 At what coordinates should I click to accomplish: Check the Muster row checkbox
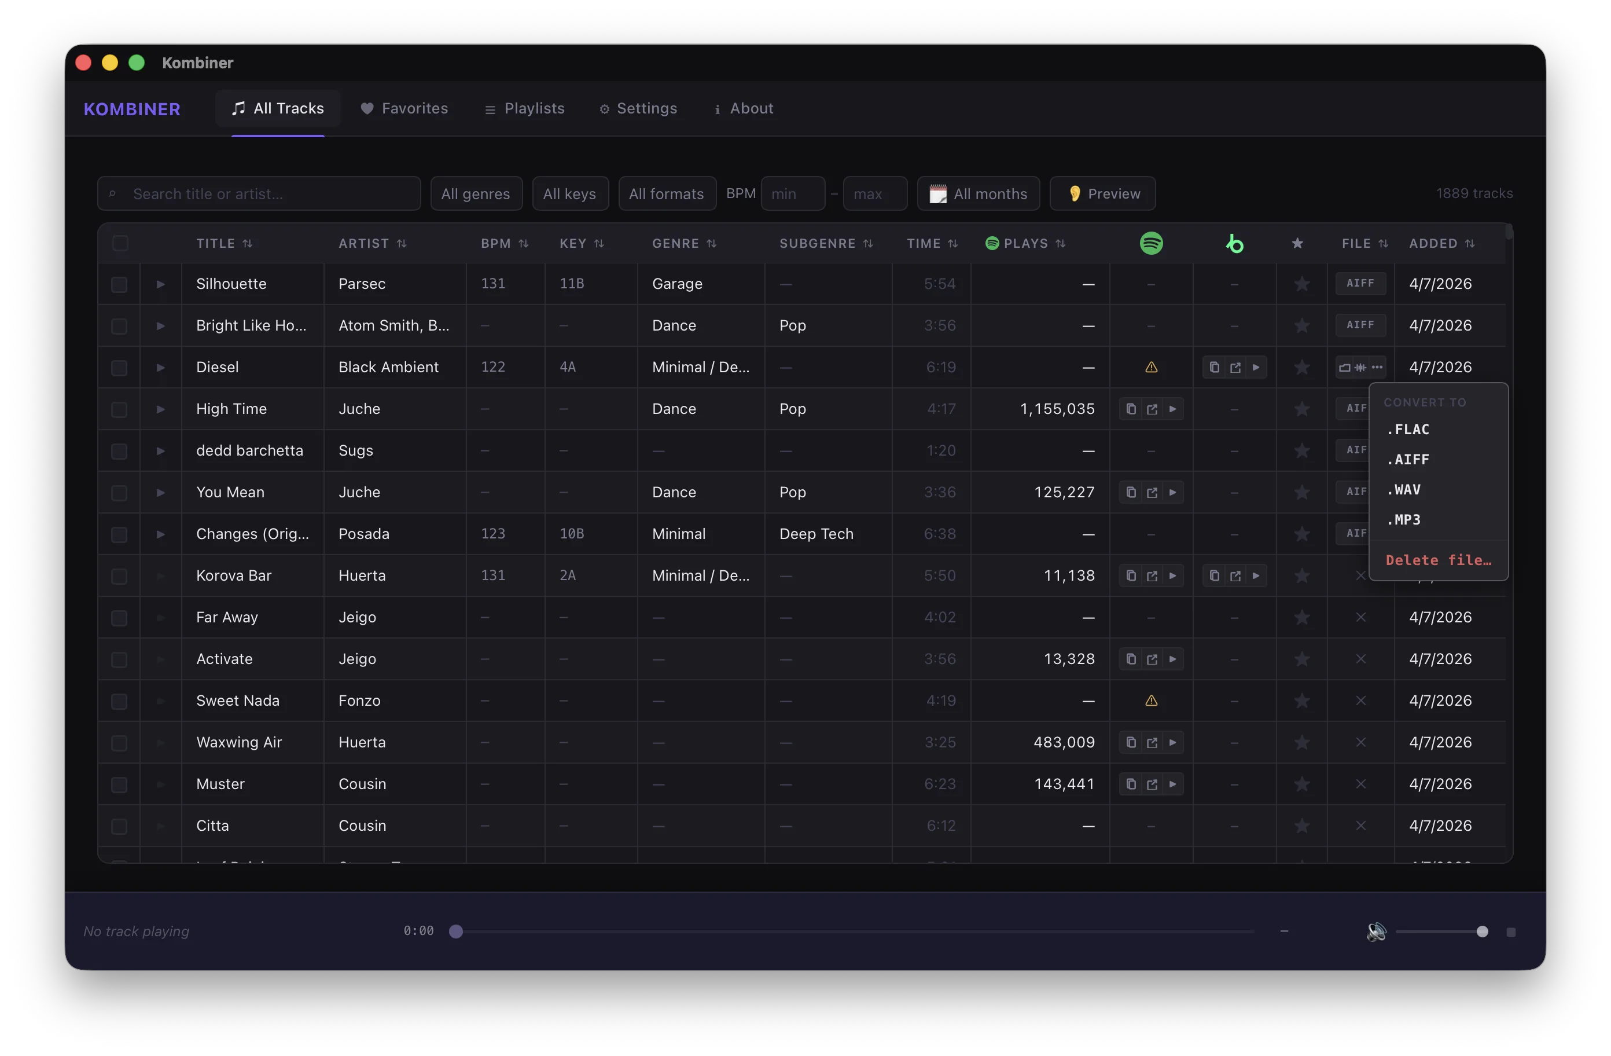(119, 784)
